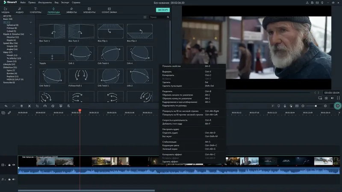Take a snapshot with the camera icon
Image resolution: width=342 pixels, height=192 pixels.
(326, 98)
